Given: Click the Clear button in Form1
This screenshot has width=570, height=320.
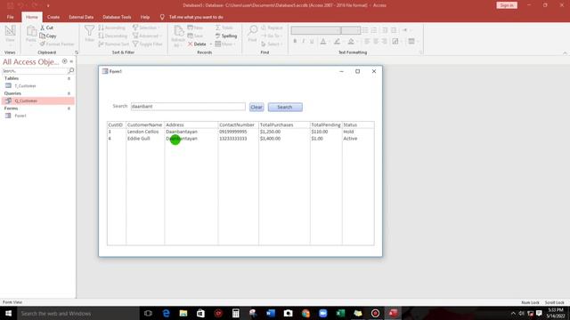Looking at the screenshot, I should pos(256,107).
